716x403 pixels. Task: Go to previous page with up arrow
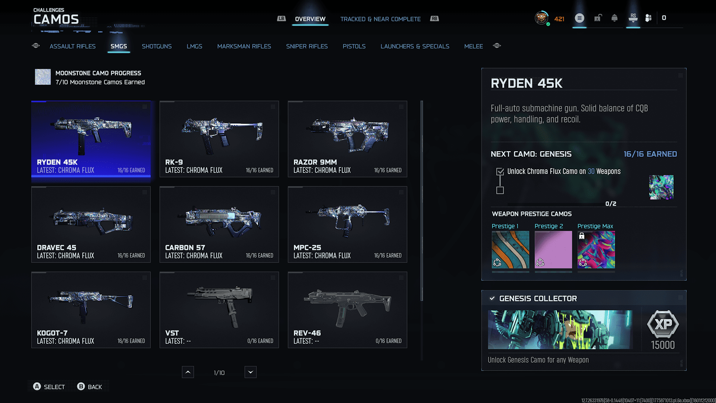pos(188,372)
